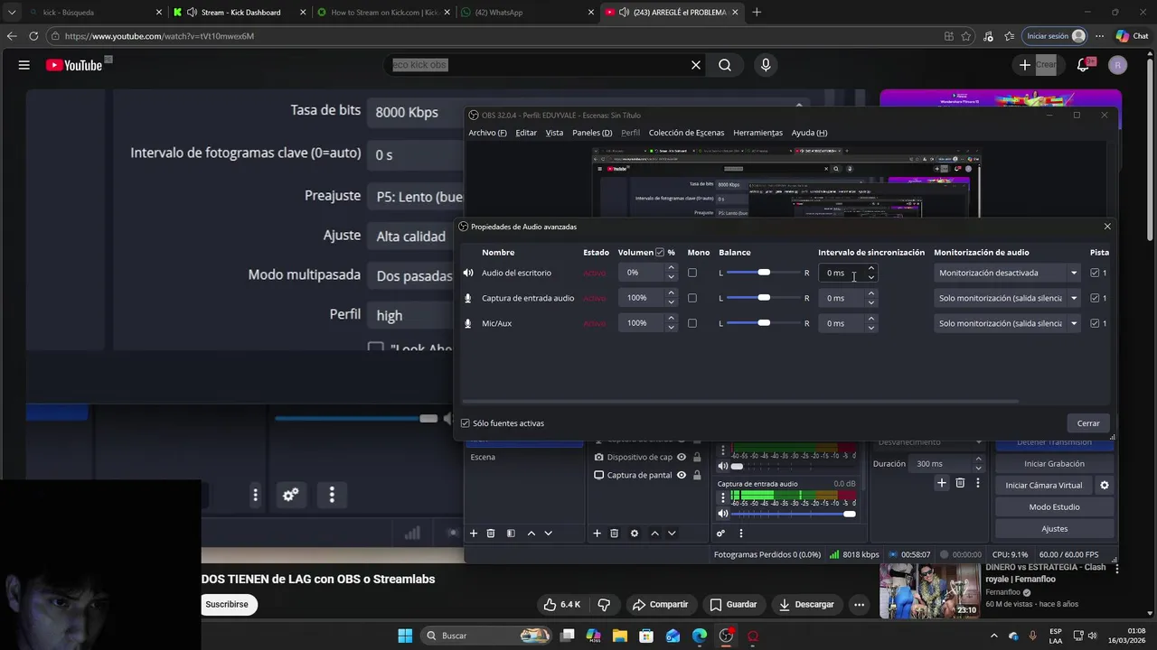Open monitoring dropdown for Captura de entrada audio
Image resolution: width=1157 pixels, height=650 pixels.
point(1007,298)
